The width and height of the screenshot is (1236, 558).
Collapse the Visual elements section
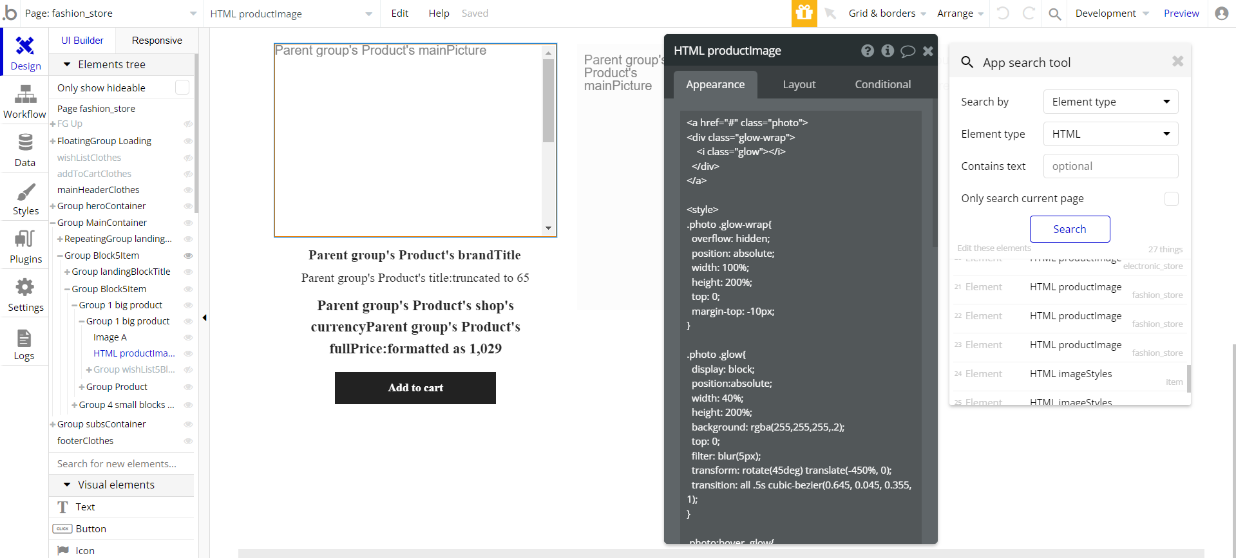click(67, 485)
